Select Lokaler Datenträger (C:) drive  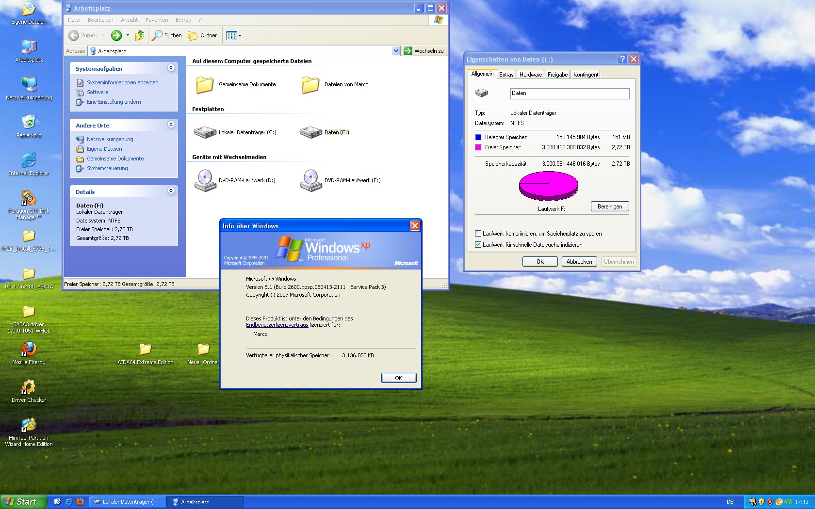tap(235, 132)
